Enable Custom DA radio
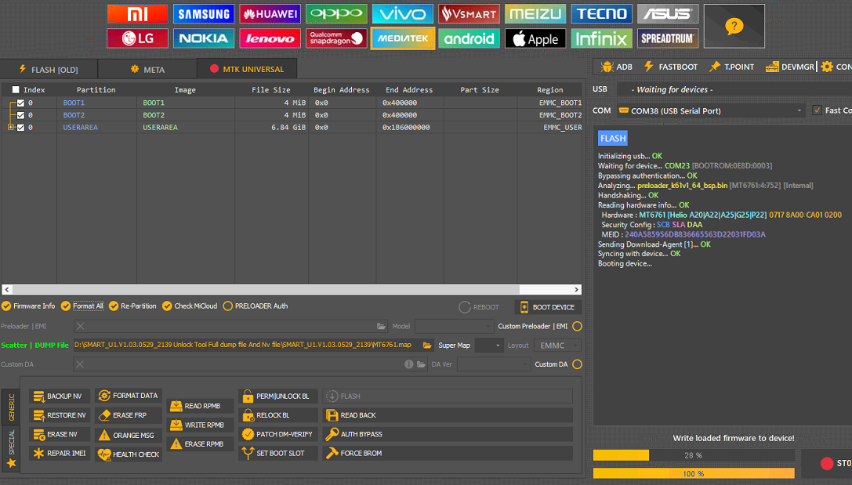Viewport: 852px width, 485px height. pos(577,364)
